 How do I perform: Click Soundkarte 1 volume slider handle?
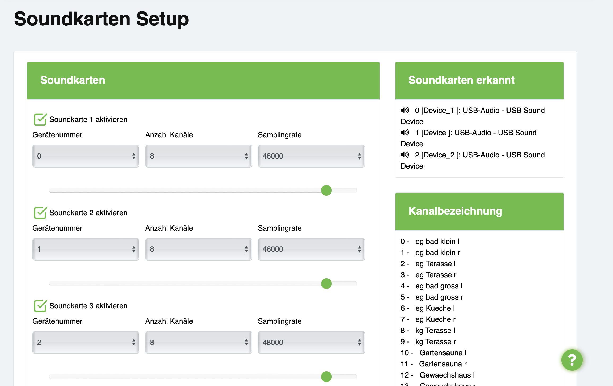click(326, 190)
